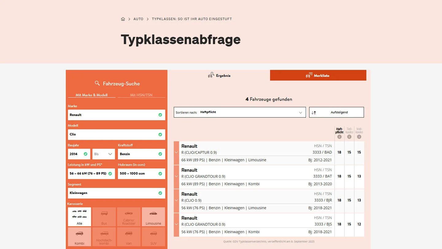Viewport: 442px width, 249px height.
Task: Click the Haftpflicht info icon
Action: [x=339, y=137]
